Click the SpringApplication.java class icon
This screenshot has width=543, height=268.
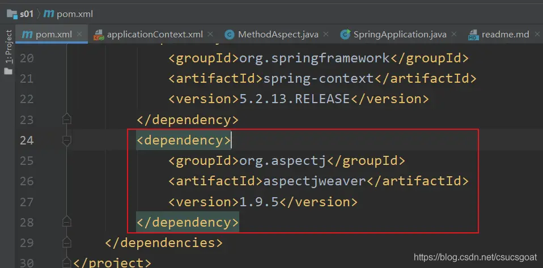345,34
